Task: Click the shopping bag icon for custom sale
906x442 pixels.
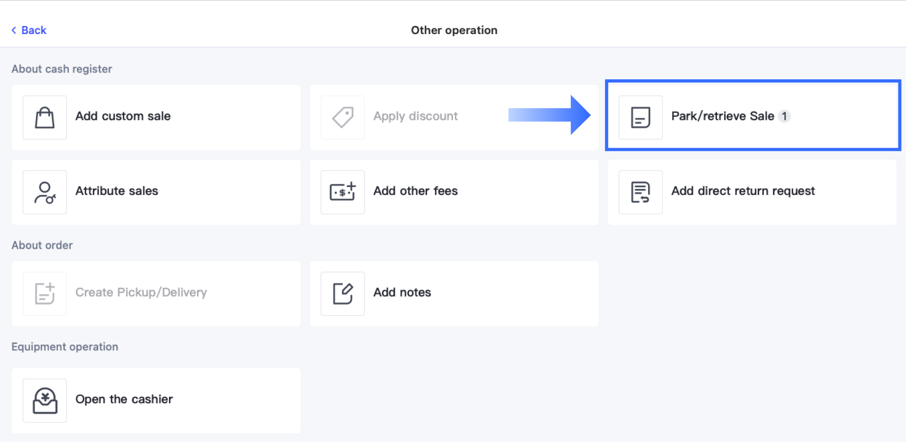Action: [45, 117]
